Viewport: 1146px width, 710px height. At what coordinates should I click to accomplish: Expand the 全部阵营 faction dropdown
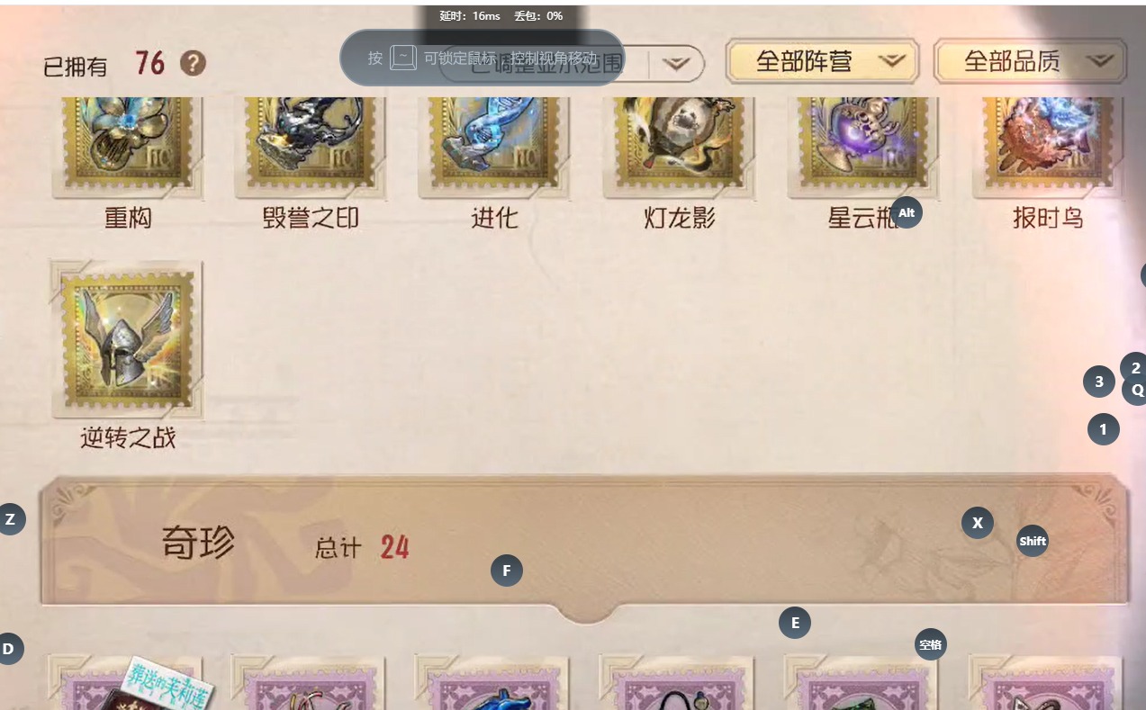822,61
